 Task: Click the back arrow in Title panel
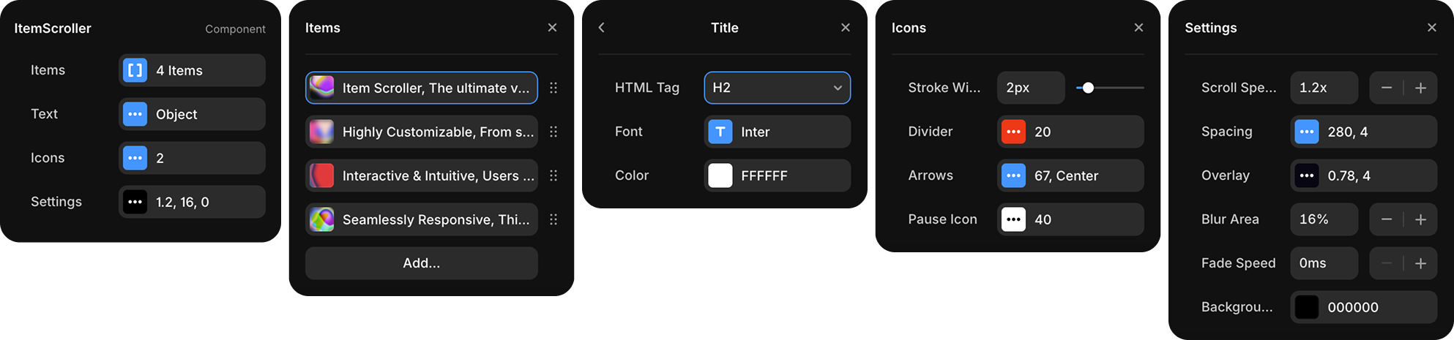[601, 28]
